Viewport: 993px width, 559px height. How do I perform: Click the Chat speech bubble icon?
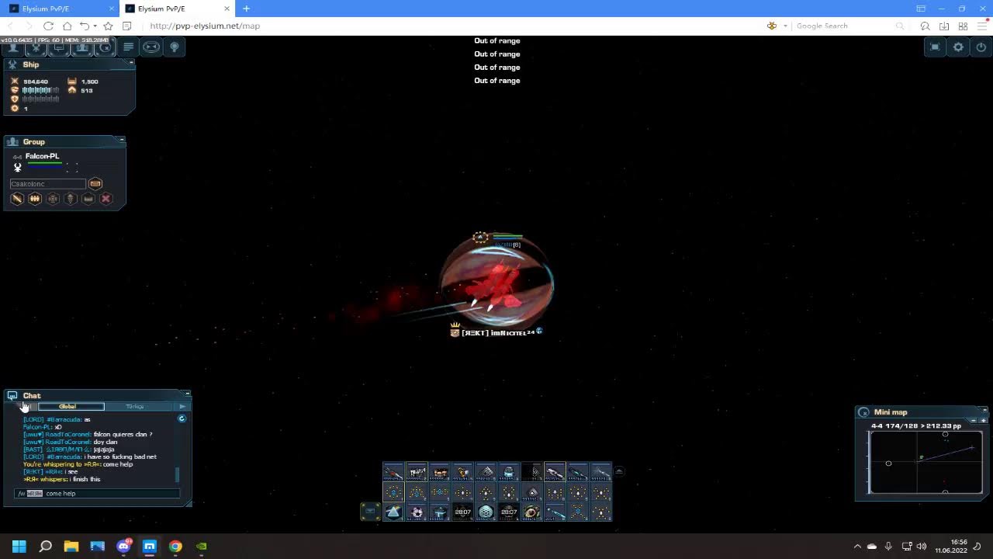point(12,395)
